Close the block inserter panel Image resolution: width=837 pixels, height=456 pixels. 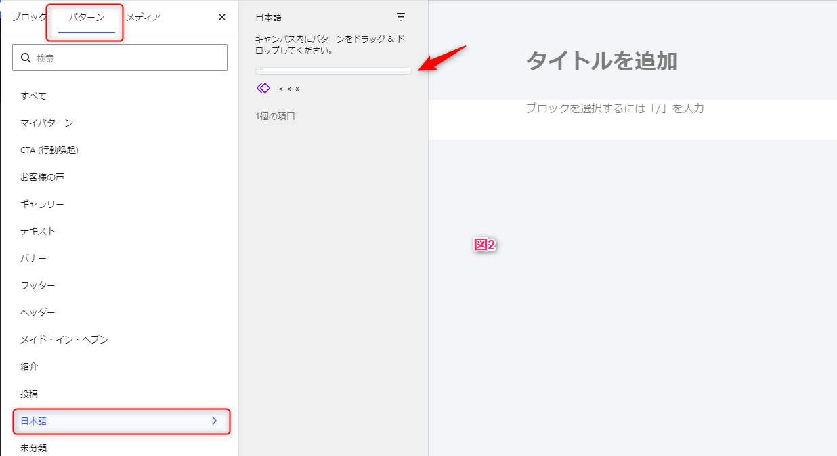pos(222,17)
